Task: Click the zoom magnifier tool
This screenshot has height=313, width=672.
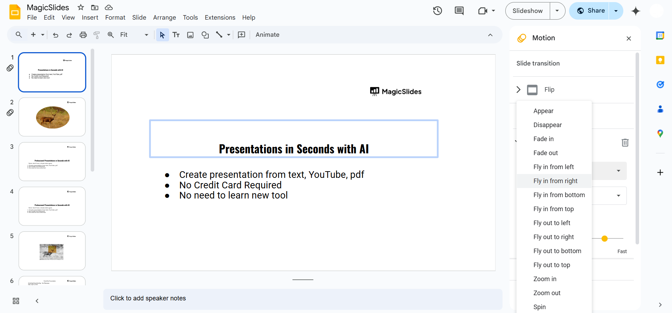Action: (111, 35)
